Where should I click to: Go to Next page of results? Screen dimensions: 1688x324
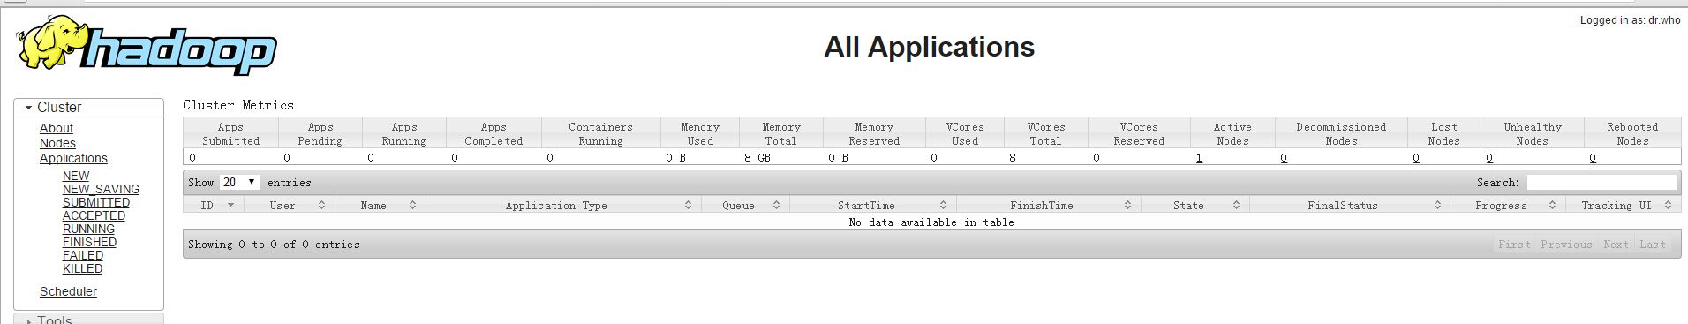1616,245
